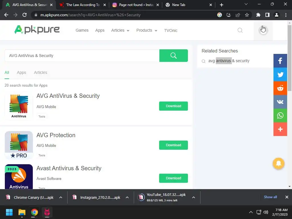Click the orange notification bell

click(278, 163)
